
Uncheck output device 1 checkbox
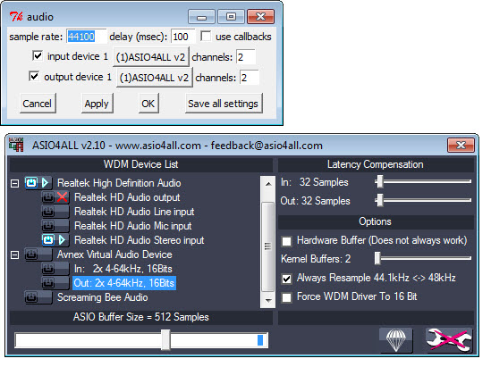point(34,76)
